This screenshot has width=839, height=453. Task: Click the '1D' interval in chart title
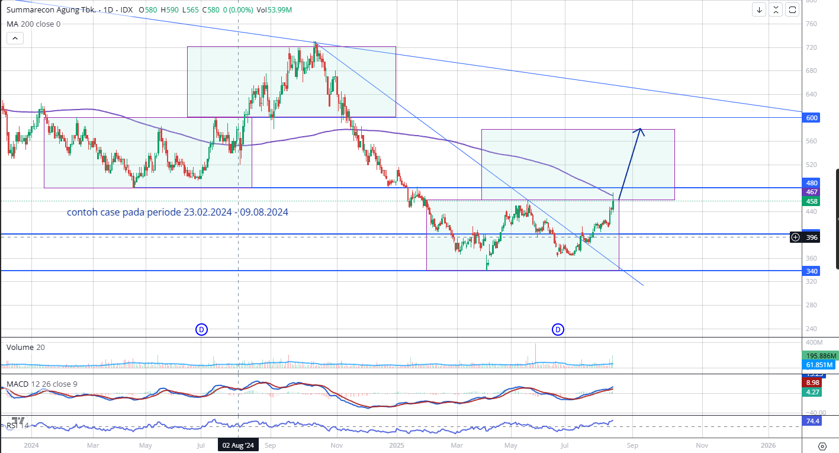click(x=109, y=10)
